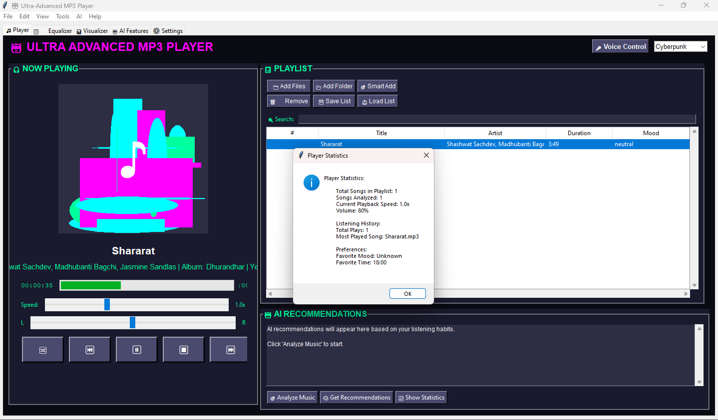Remove the selected song from the playlist
Screen dimensions: 718x420
click(289, 101)
